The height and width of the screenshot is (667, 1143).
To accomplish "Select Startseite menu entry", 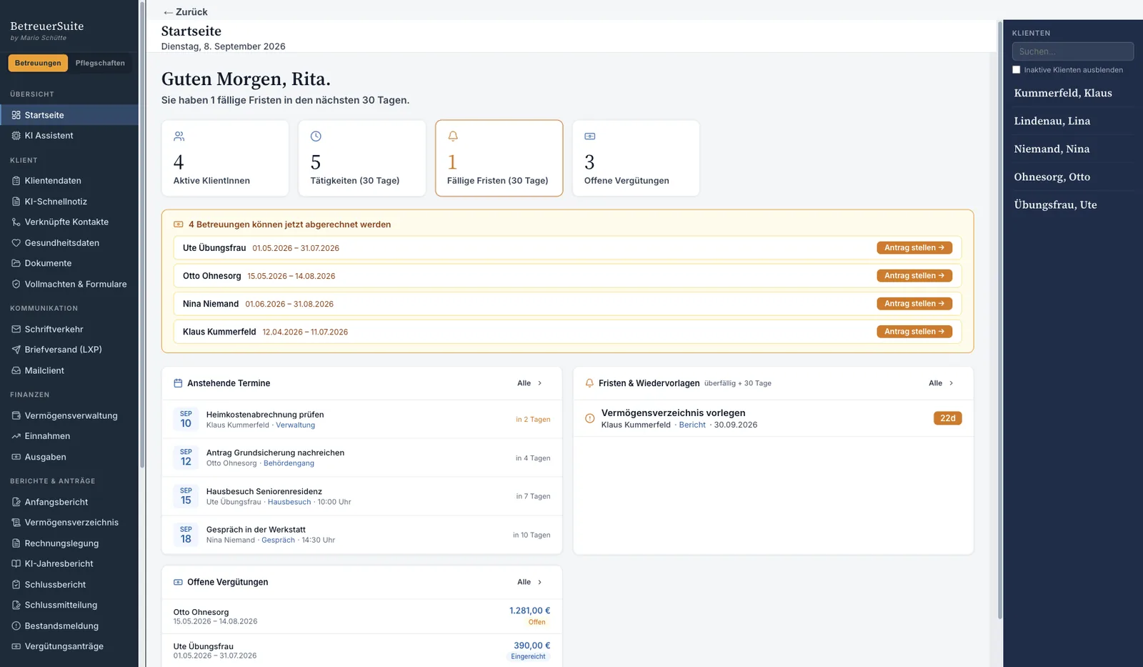I will [x=69, y=115].
